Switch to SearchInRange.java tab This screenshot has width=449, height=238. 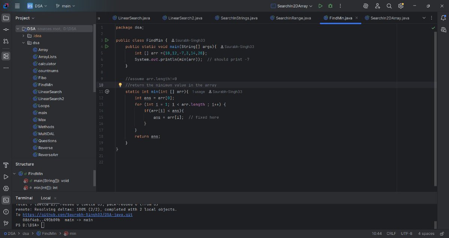(x=290, y=18)
